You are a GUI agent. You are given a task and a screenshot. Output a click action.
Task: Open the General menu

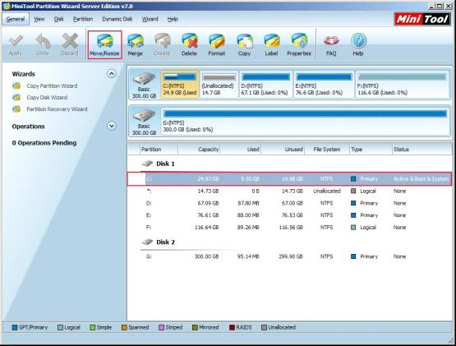[x=16, y=19]
